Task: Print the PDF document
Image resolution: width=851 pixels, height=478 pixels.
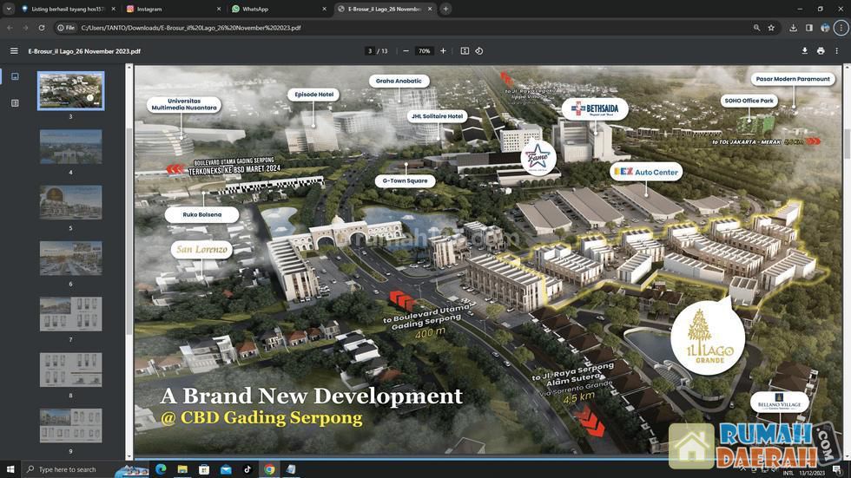Action: pyautogui.click(x=821, y=51)
